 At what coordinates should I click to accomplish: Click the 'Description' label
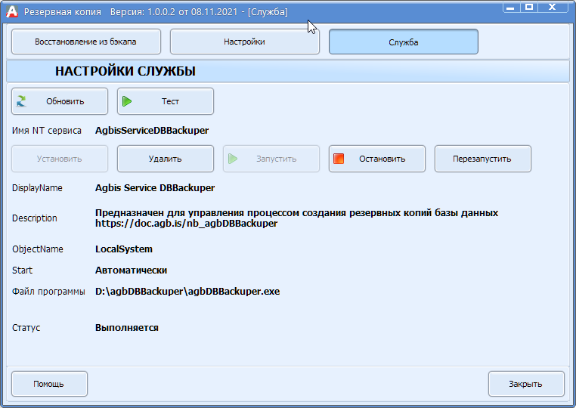[35, 218]
